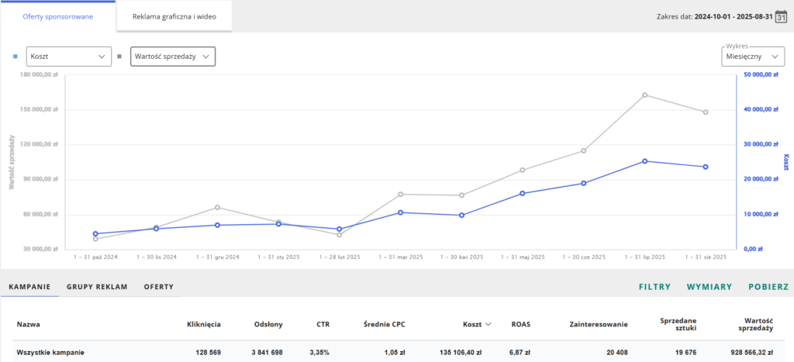This screenshot has width=794, height=362.
Task: Switch to Oferty sponsorowane tab
Action: pyautogui.click(x=58, y=16)
